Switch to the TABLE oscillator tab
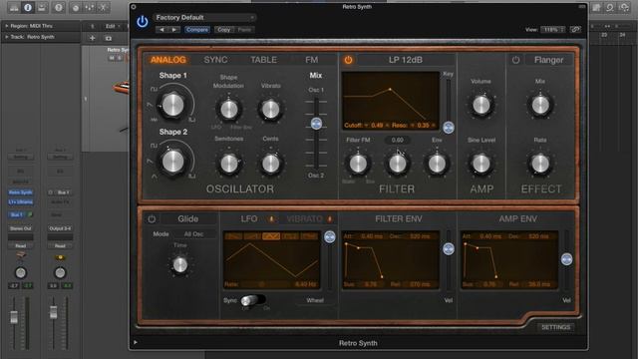 coord(263,60)
